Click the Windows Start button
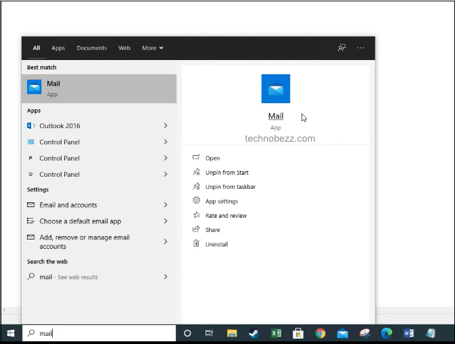 coord(11,333)
